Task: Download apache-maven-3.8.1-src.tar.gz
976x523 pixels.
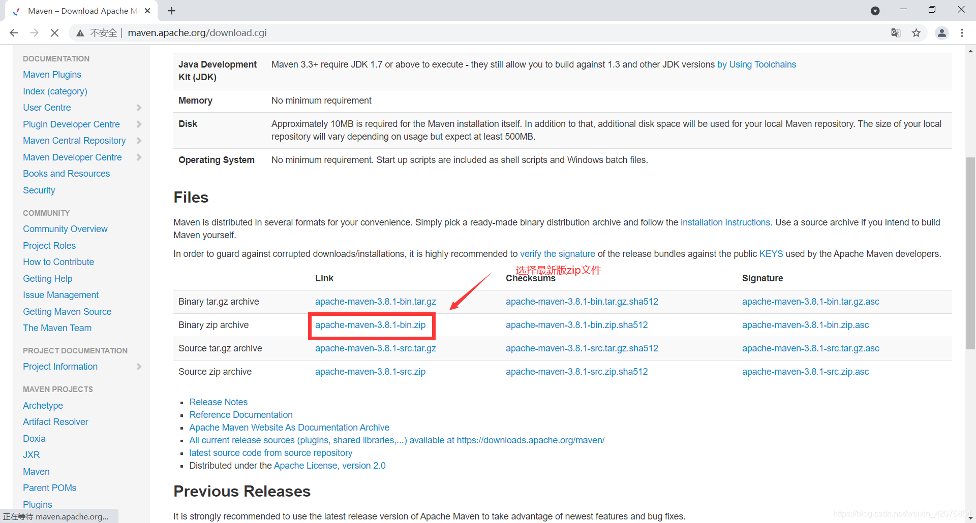Action: (375, 348)
